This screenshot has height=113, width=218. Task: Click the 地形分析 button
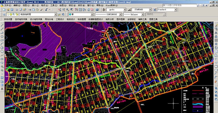point(110,19)
